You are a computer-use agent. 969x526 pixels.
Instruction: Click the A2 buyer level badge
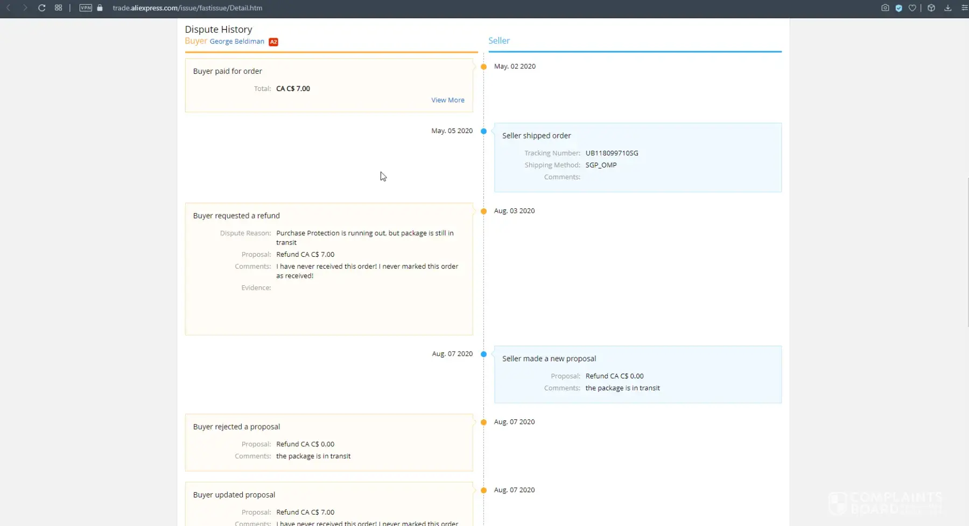pyautogui.click(x=273, y=42)
